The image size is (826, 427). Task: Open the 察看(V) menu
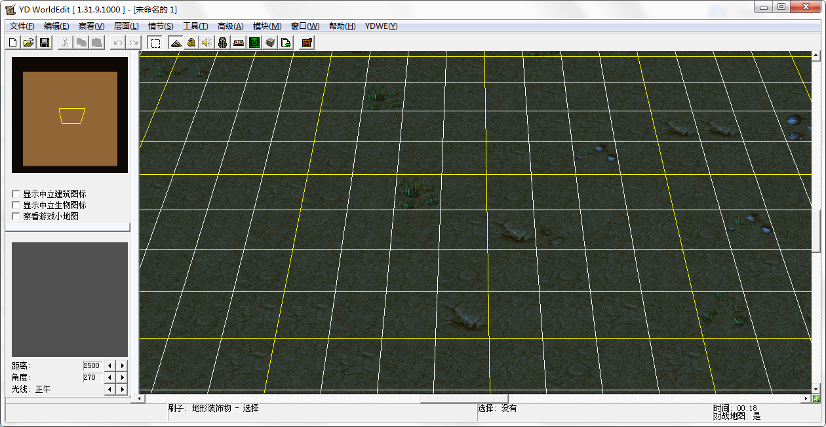click(91, 26)
